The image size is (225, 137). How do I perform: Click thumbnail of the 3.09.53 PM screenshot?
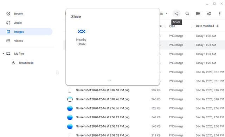70,90
